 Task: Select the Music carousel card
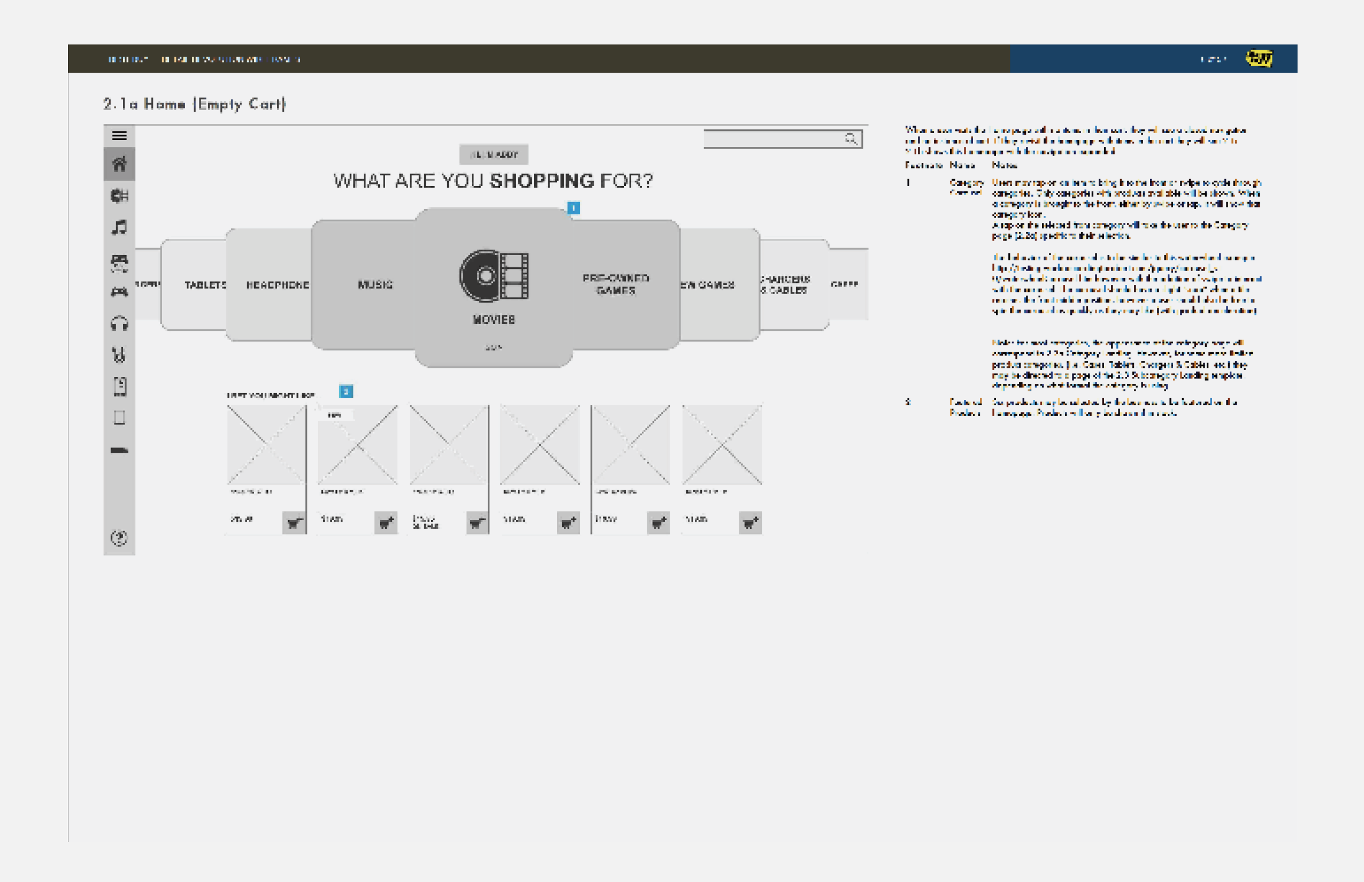[375, 284]
